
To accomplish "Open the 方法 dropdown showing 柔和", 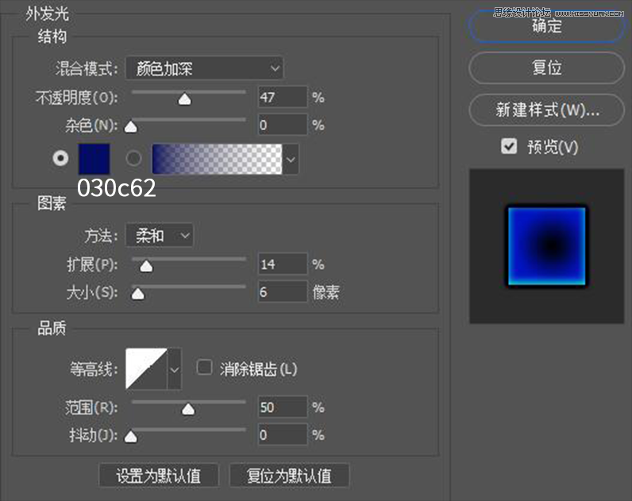I will [160, 235].
